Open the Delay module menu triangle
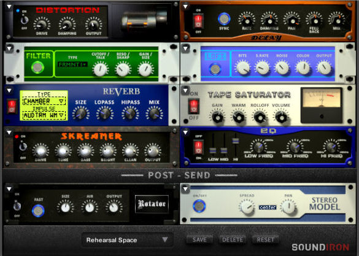The width and height of the screenshot is (359, 256). point(185,6)
